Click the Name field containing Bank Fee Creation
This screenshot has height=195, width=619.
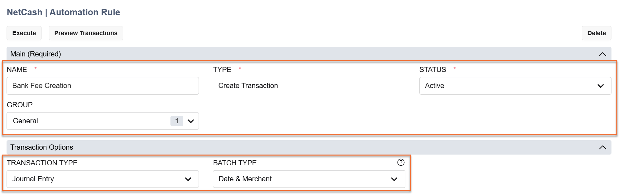(x=102, y=86)
